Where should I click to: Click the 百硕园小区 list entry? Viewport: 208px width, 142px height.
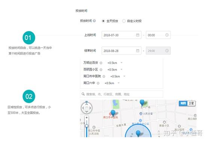point(90,69)
